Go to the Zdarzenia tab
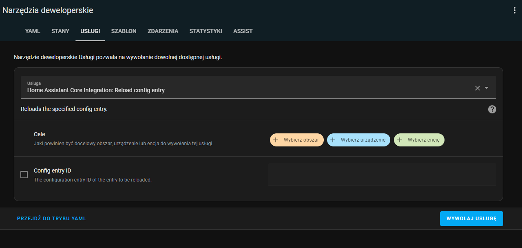 tap(163, 31)
